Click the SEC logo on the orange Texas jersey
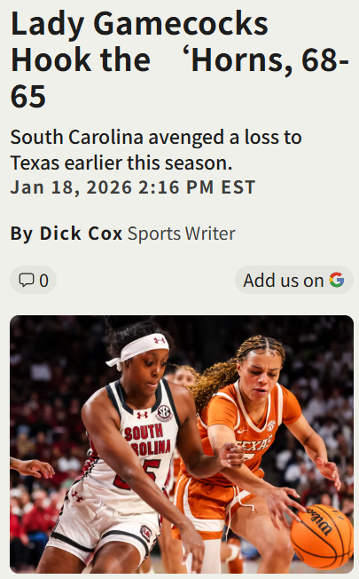Viewport: 359px width, 579px height. [271, 425]
